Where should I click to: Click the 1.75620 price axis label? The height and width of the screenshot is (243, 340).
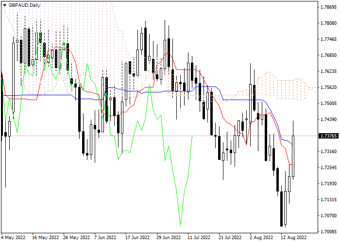328,87
